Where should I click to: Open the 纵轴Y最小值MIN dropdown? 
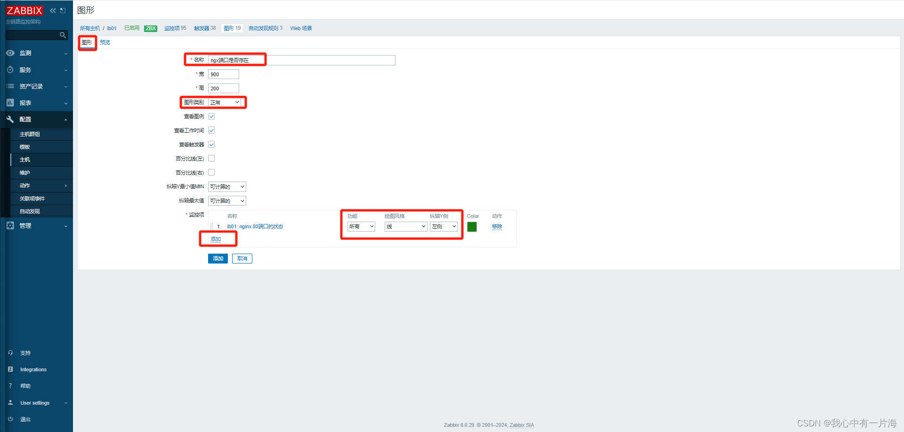point(227,187)
